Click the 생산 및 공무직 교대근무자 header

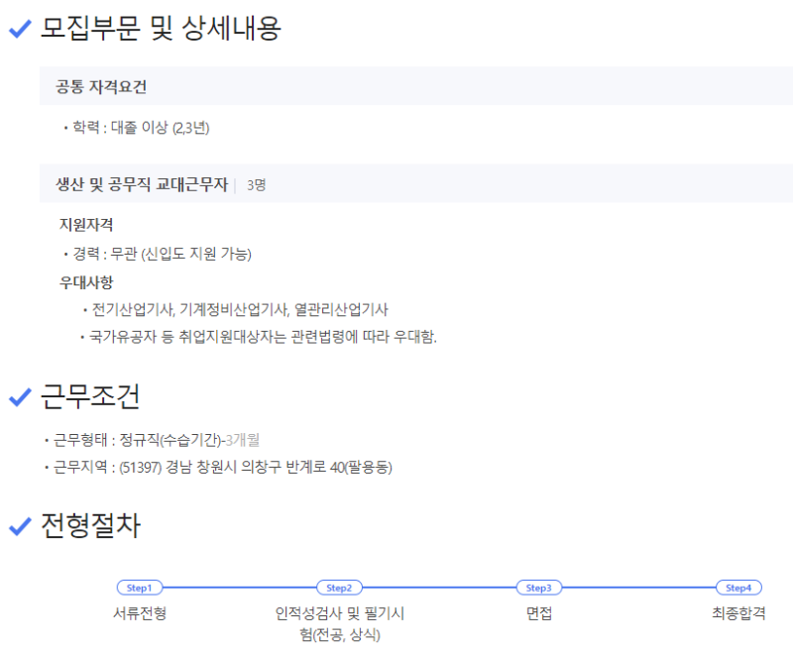point(142,184)
